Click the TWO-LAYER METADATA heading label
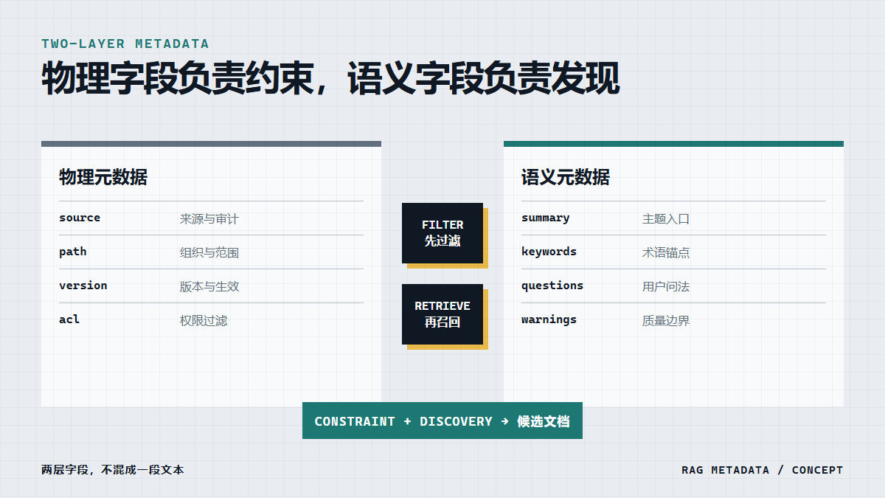Viewport: 885px width, 498px height. pos(125,44)
